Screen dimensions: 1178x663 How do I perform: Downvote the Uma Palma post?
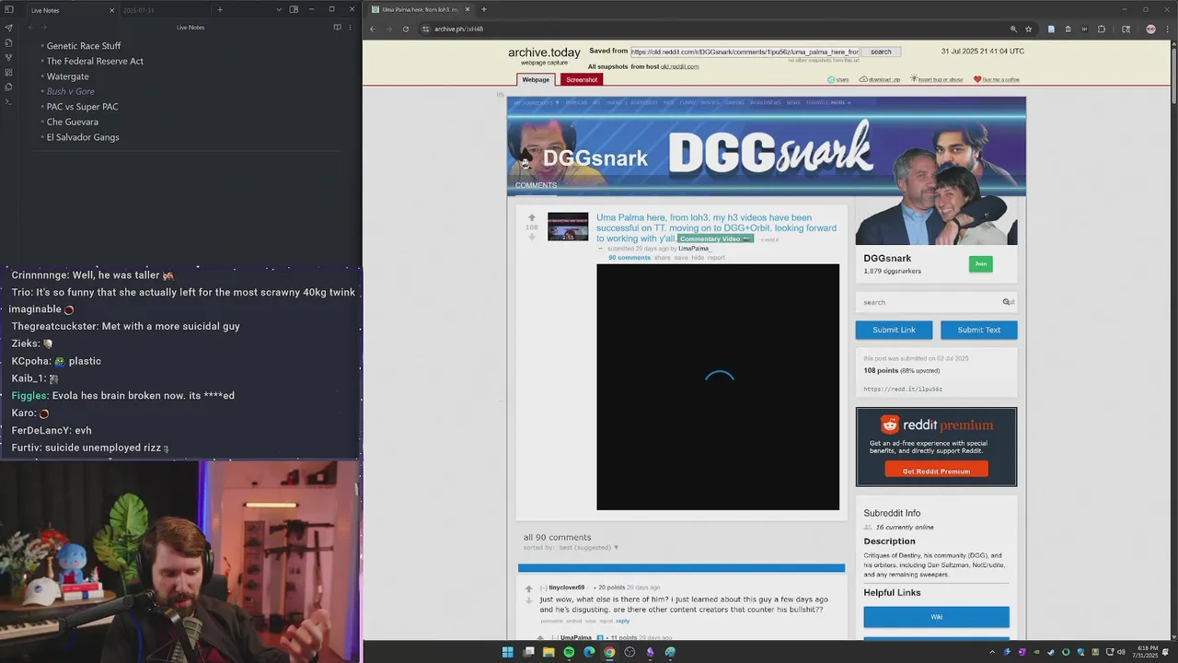(x=531, y=237)
